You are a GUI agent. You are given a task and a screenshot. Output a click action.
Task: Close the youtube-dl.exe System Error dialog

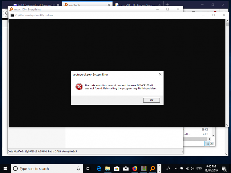[x=160, y=75]
